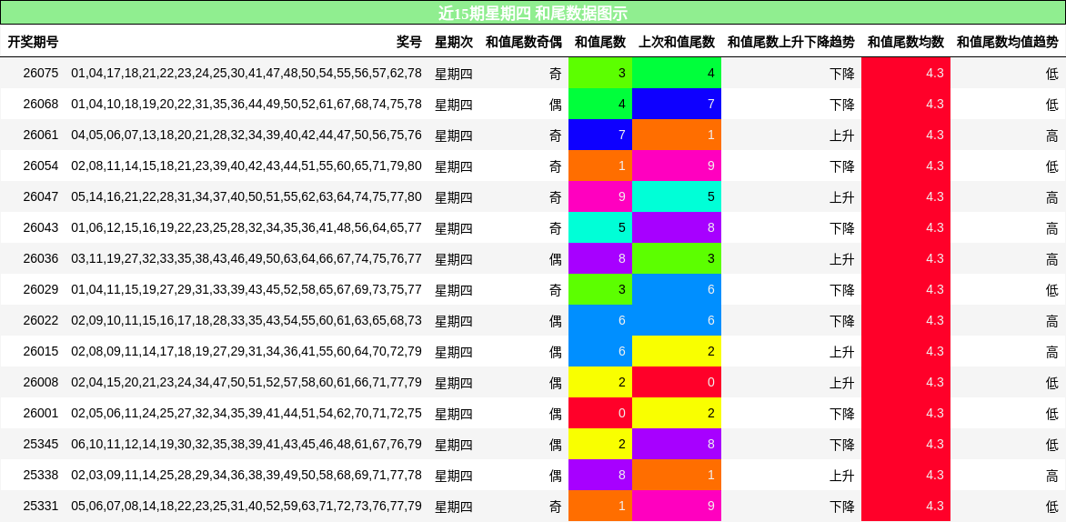The image size is (1066, 522).
Task: Click the winning numbers of draw 26015
Action: [246, 351]
